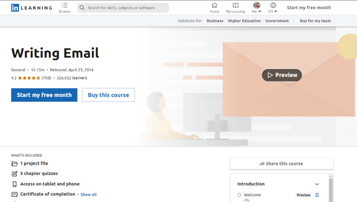Show all included features
The height and width of the screenshot is (202, 357).
pyautogui.click(x=89, y=194)
